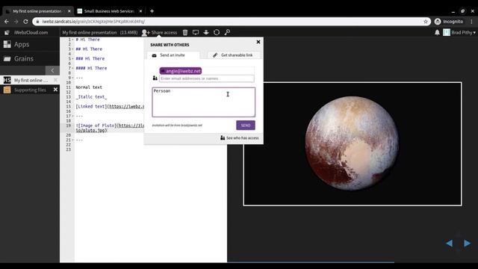The image size is (478, 269).
Task: Click the Pluto image on the slide
Action: pos(352,143)
